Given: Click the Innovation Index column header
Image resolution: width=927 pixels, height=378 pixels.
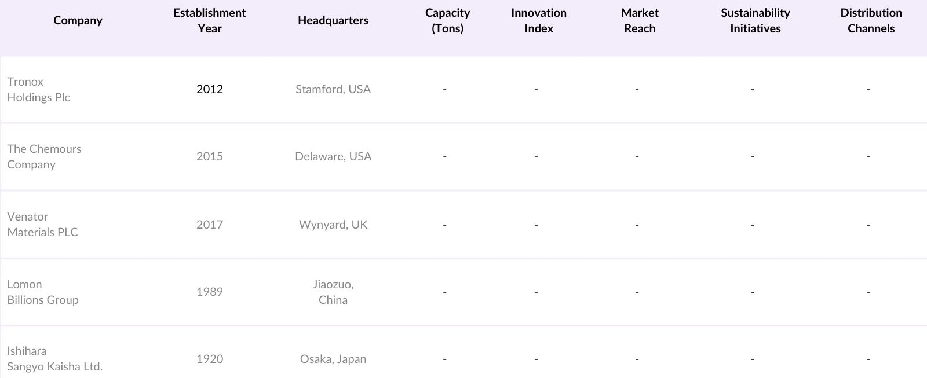Looking at the screenshot, I should (538, 20).
